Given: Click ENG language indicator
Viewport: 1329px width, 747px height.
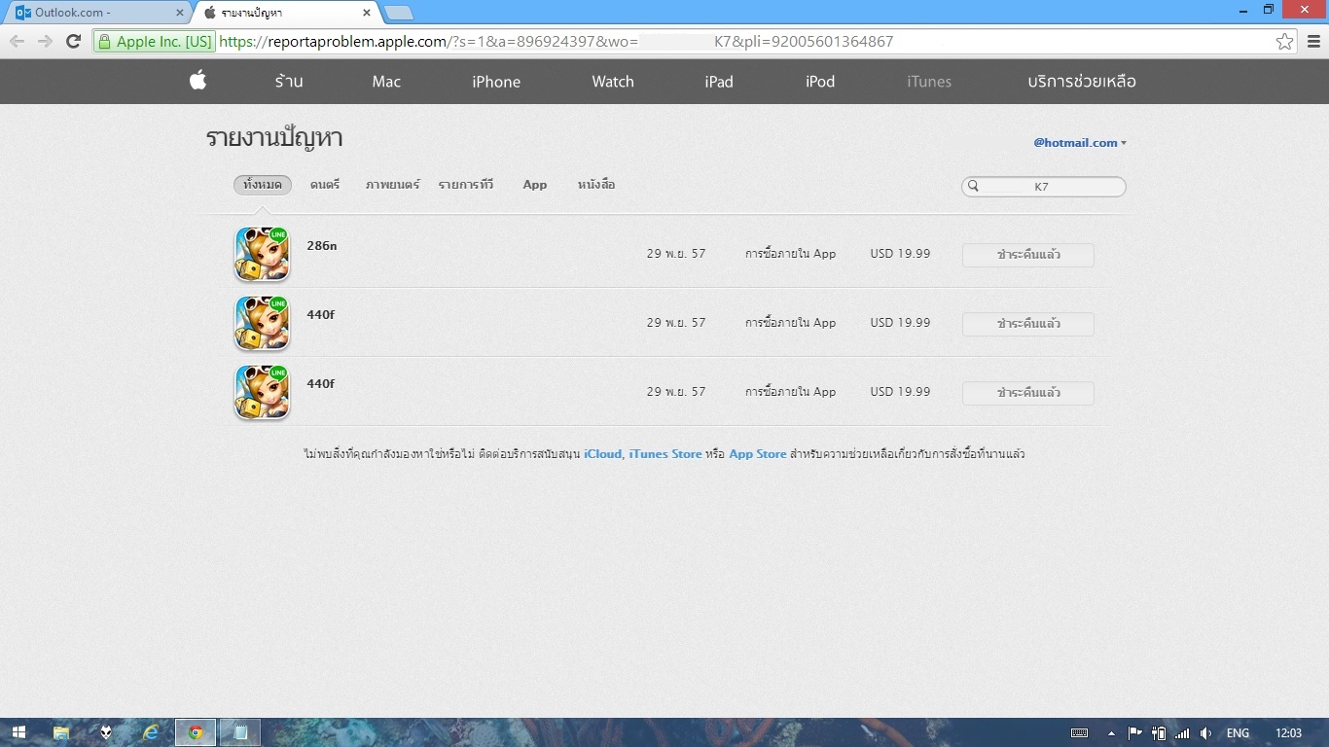Looking at the screenshot, I should [1238, 733].
